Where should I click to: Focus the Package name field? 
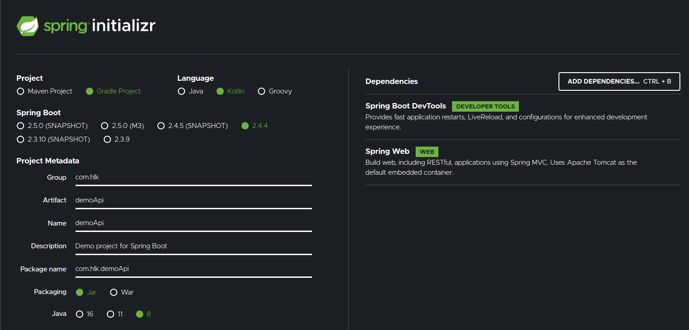coord(193,269)
